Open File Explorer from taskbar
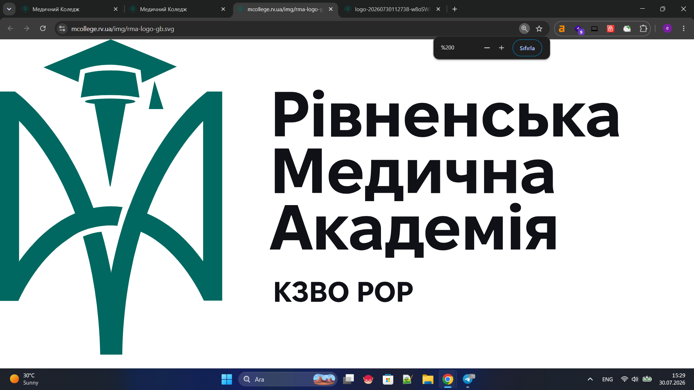The height and width of the screenshot is (390, 694). tap(428, 379)
